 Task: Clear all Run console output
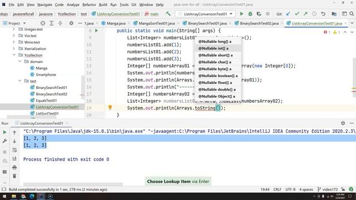click(14, 176)
